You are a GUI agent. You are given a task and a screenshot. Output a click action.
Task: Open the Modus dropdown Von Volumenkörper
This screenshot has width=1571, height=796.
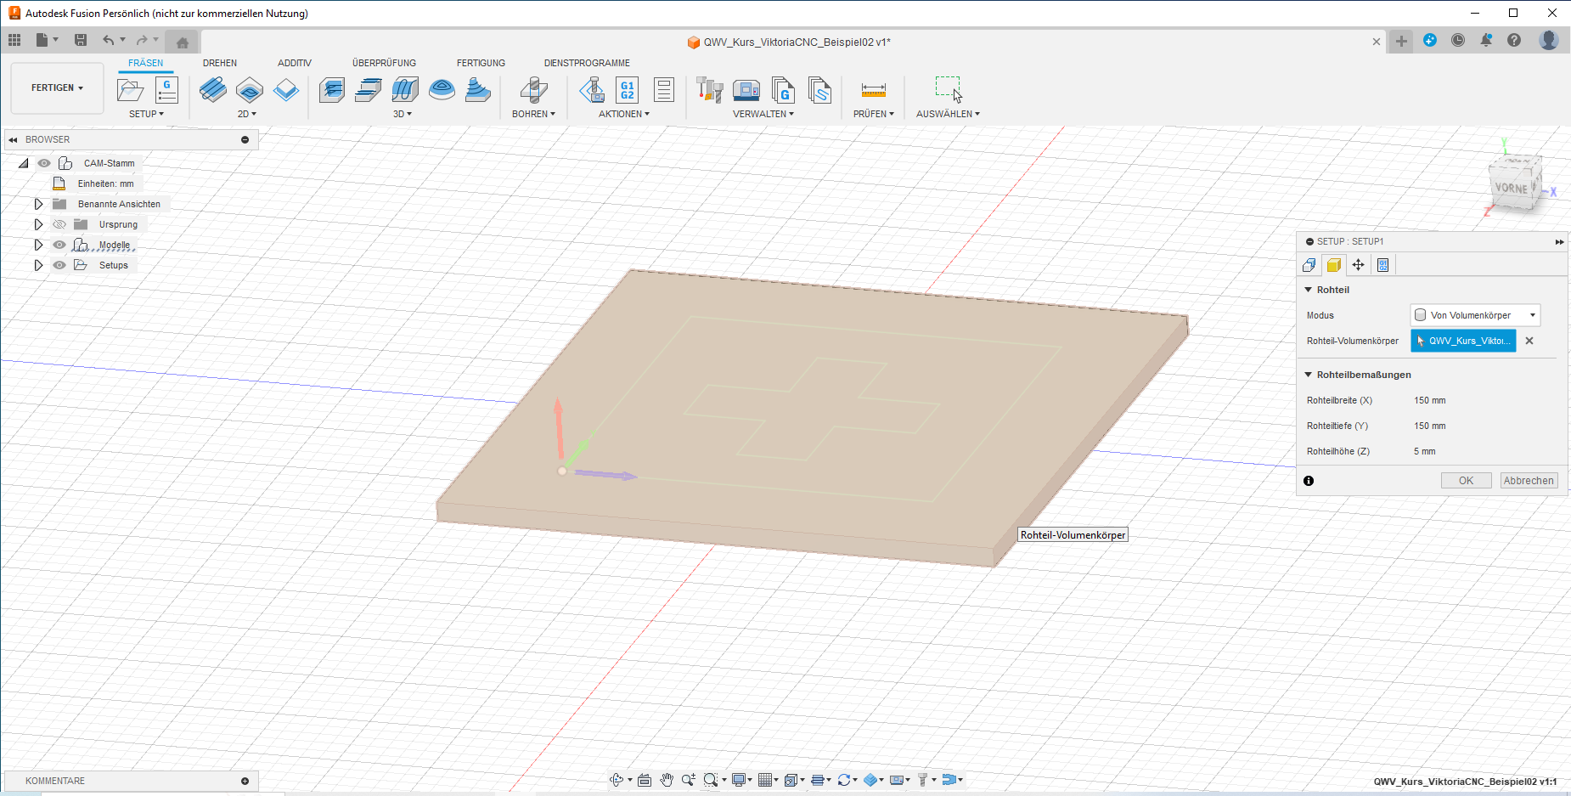tap(1475, 315)
